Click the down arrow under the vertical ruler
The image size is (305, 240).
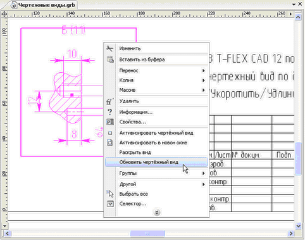(4, 225)
